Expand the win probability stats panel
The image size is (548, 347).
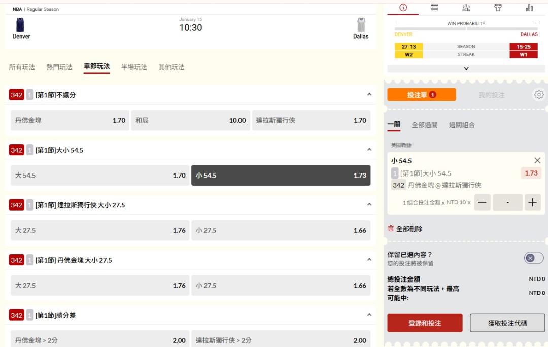(466, 68)
